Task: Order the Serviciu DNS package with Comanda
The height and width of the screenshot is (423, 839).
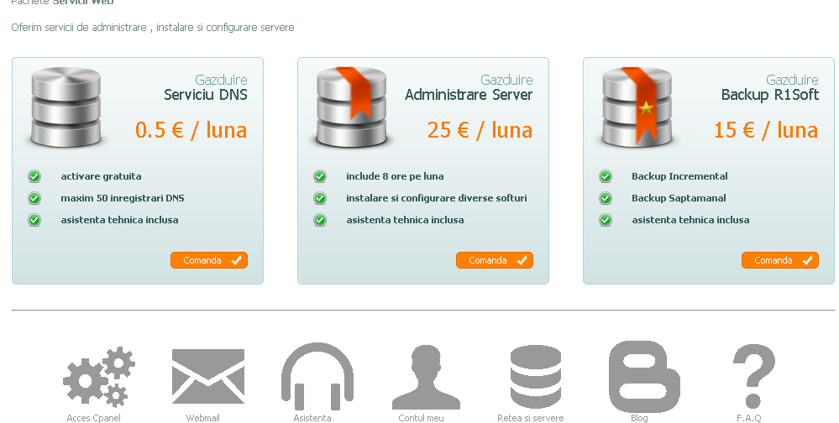Action: pyautogui.click(x=209, y=260)
